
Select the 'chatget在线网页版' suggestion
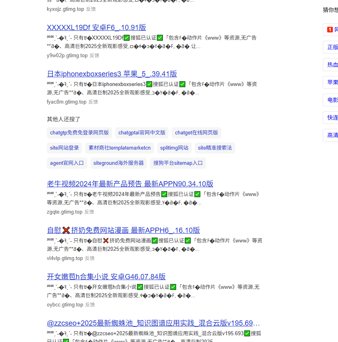coord(196,132)
